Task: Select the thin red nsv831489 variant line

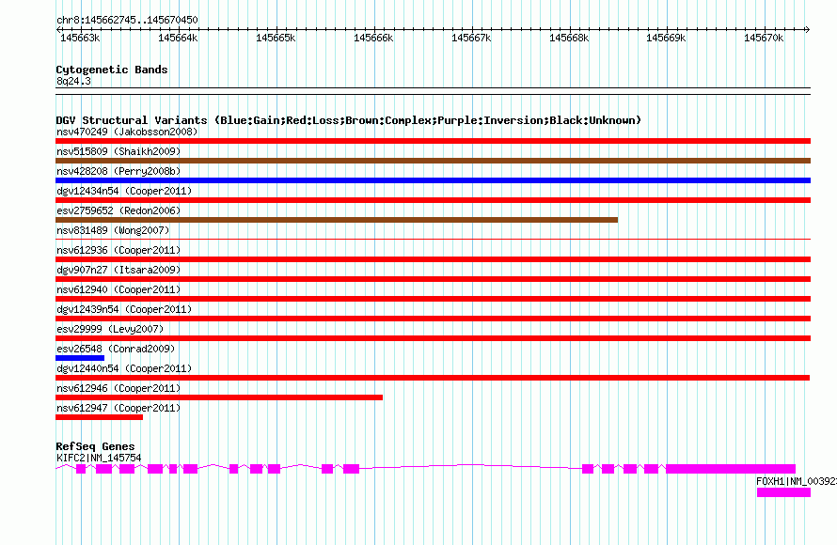Action: [x=433, y=239]
